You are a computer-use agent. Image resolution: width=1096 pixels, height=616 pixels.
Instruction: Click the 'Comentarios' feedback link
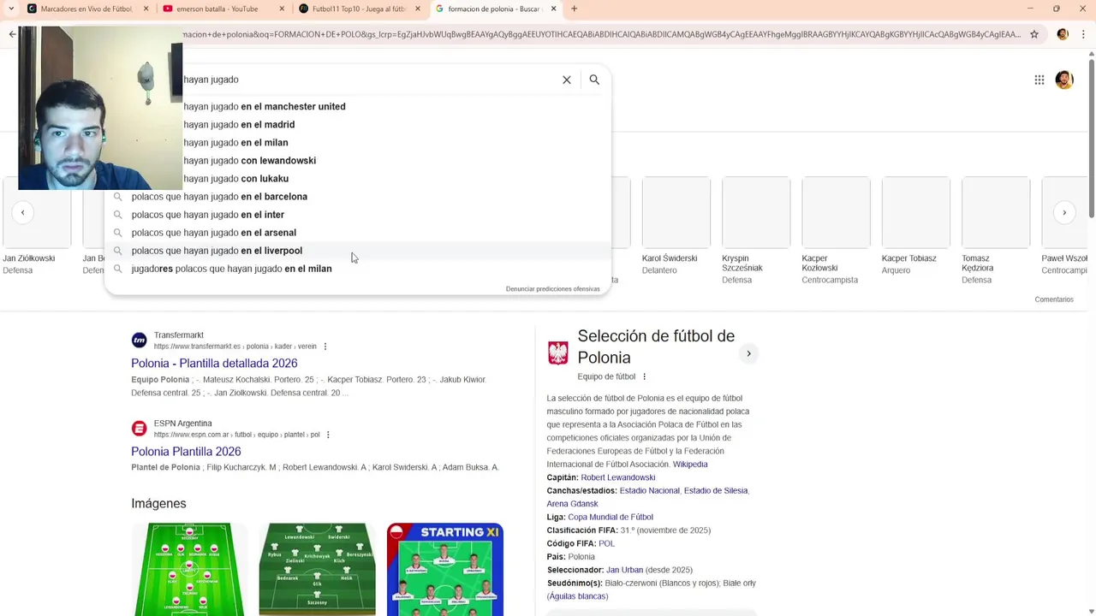tap(1054, 299)
